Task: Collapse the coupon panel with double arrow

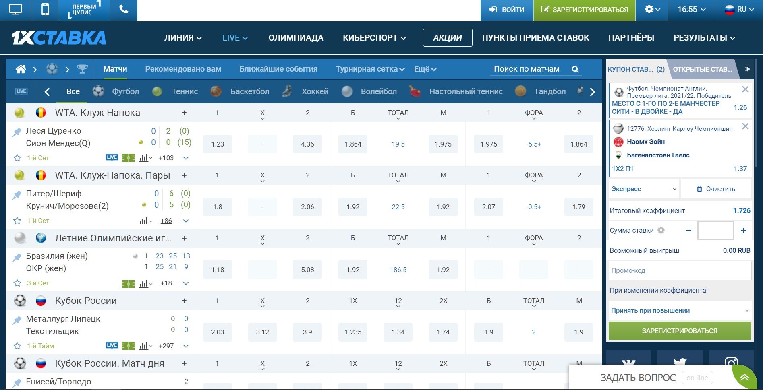Action: [747, 69]
